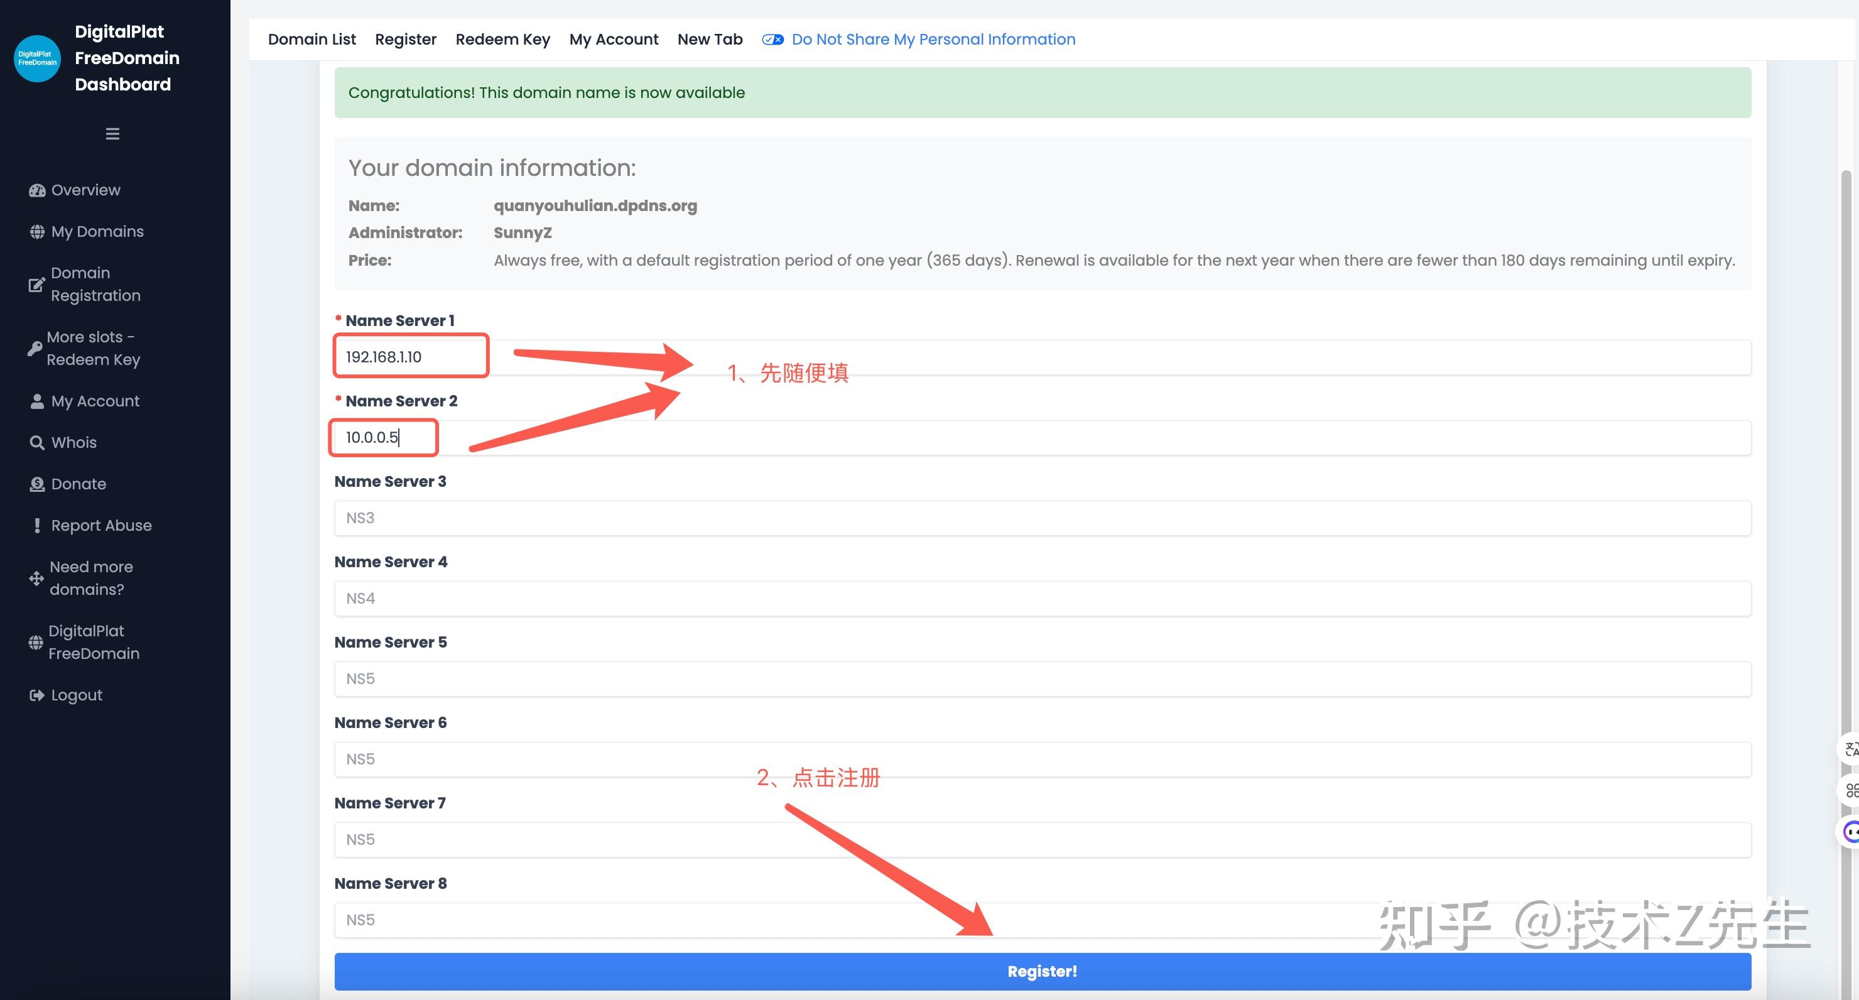This screenshot has height=1000, width=1859.
Task: Select the My Domains globe icon
Action: pos(38,231)
